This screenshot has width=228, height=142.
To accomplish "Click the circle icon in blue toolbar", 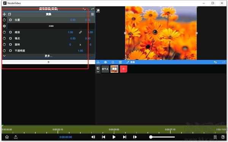I will click(113, 62).
